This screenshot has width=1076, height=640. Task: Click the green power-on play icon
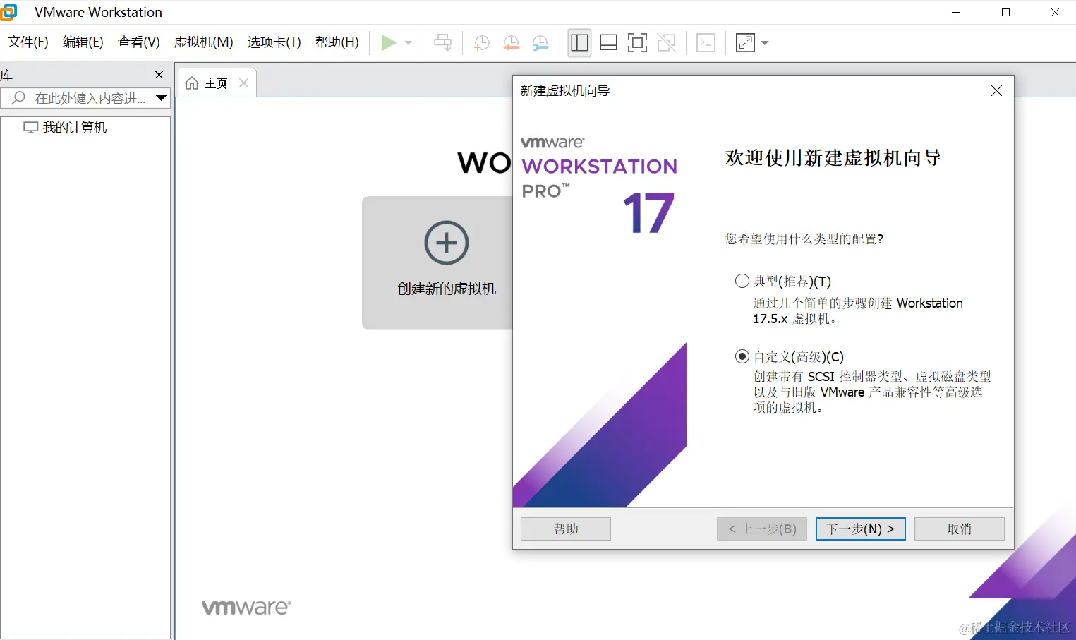point(388,42)
